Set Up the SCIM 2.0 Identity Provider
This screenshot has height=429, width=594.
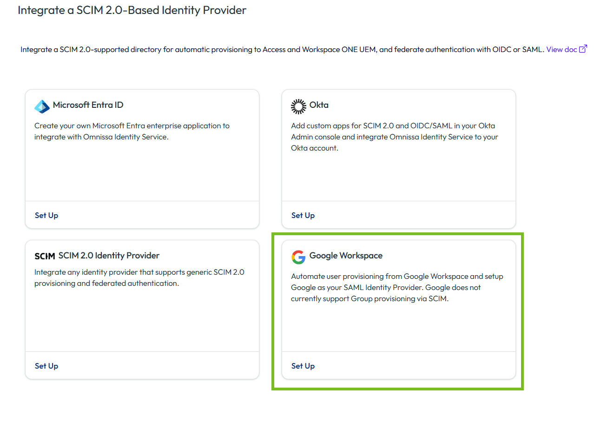pyautogui.click(x=46, y=366)
